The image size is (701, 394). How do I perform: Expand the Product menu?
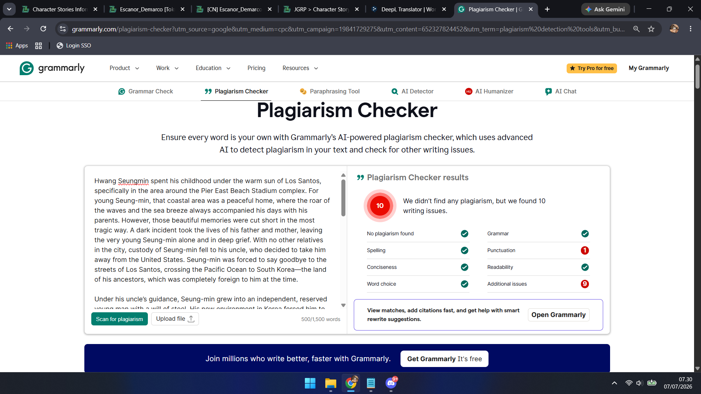(x=124, y=68)
